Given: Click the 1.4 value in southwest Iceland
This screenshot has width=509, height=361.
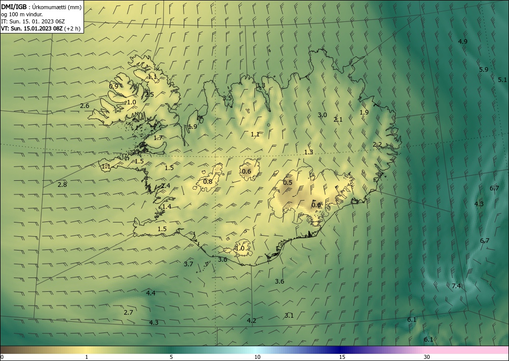Looking at the screenshot, I should tap(167, 207).
